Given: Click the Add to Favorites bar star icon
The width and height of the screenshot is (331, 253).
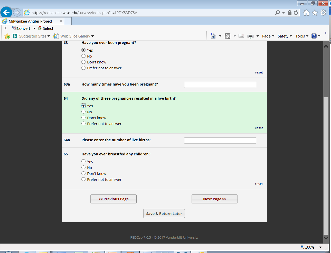Looking at the screenshot, I should click(7, 36).
